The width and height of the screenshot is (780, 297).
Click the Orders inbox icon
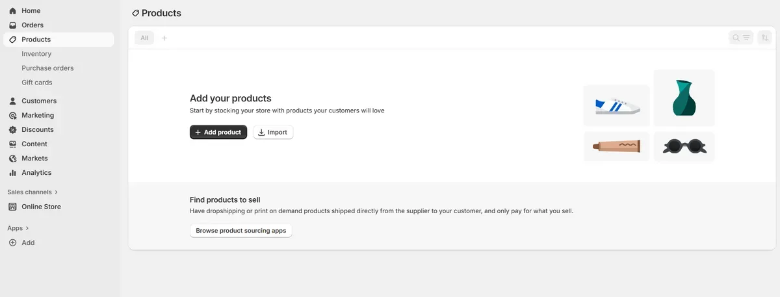(12, 25)
